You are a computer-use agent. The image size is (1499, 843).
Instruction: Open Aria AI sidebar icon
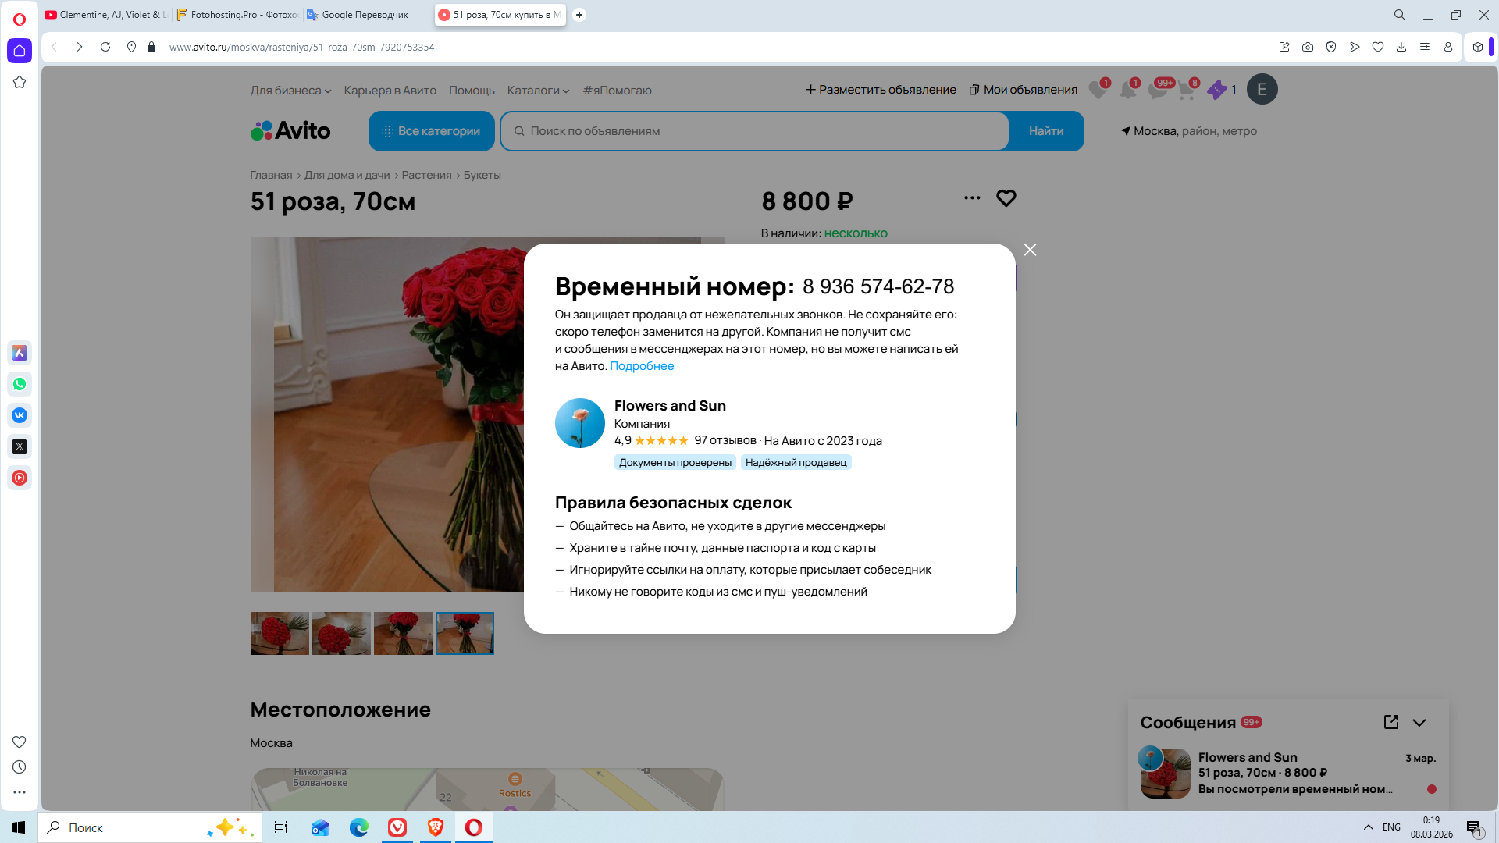pos(20,353)
